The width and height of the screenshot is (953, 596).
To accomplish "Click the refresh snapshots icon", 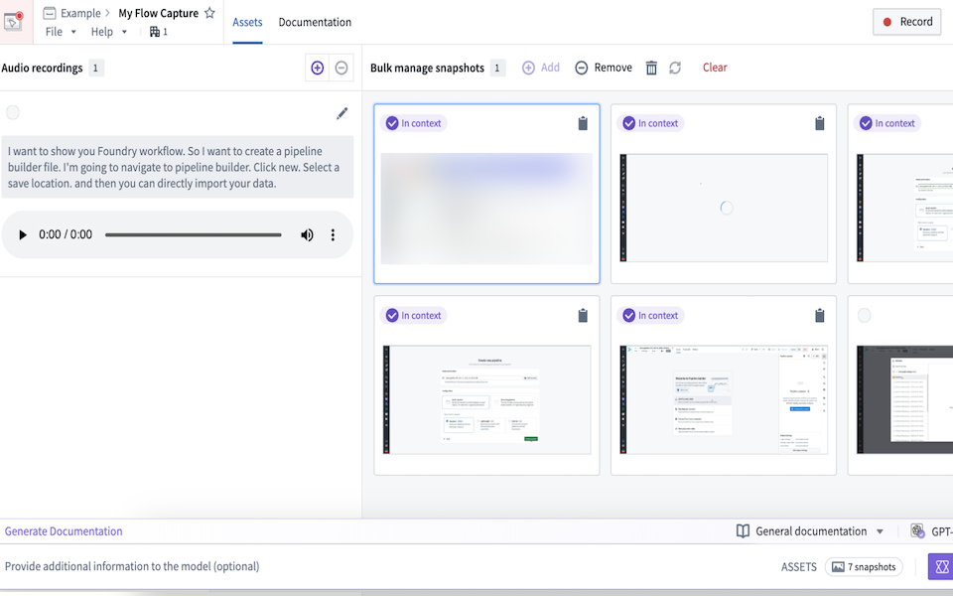I will click(675, 67).
